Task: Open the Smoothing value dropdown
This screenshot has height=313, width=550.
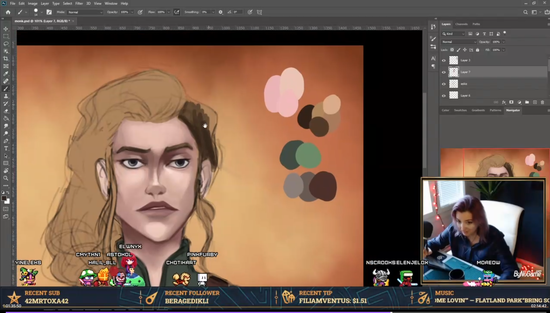Action: point(213,12)
